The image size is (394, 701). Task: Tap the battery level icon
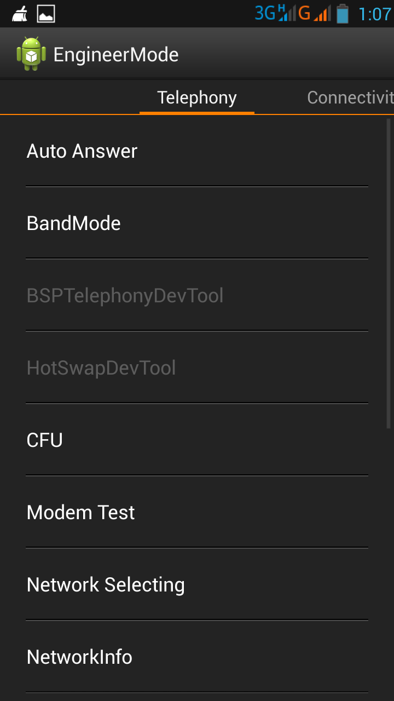click(343, 14)
